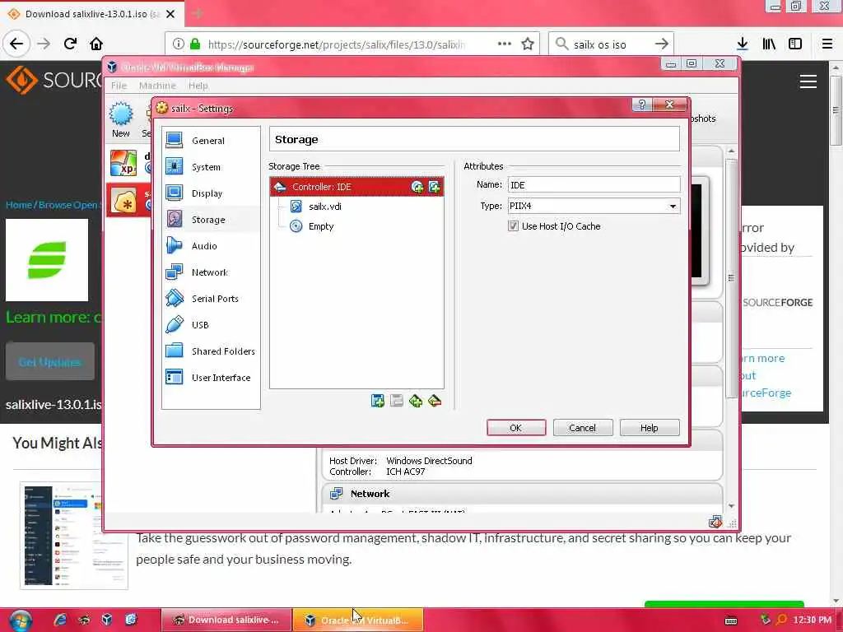Add hard disk to IDE controller
843x632 pixels.
click(434, 187)
